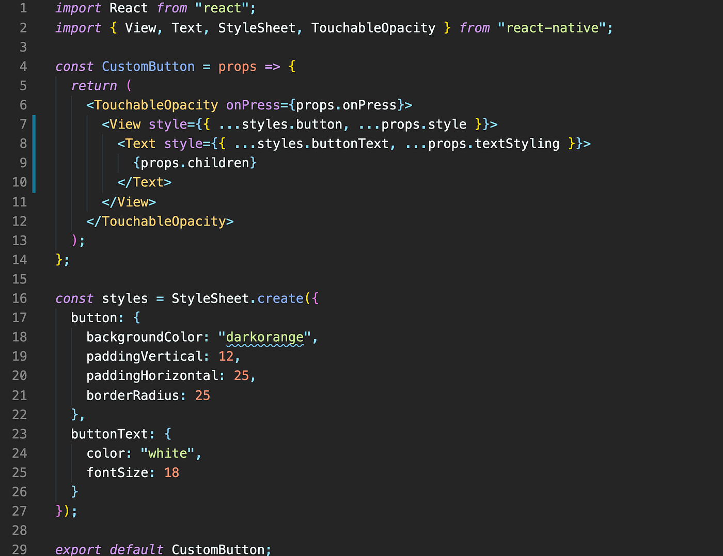Click the closing </View> tag
Viewport: 723px width, 556px height.
click(129, 201)
